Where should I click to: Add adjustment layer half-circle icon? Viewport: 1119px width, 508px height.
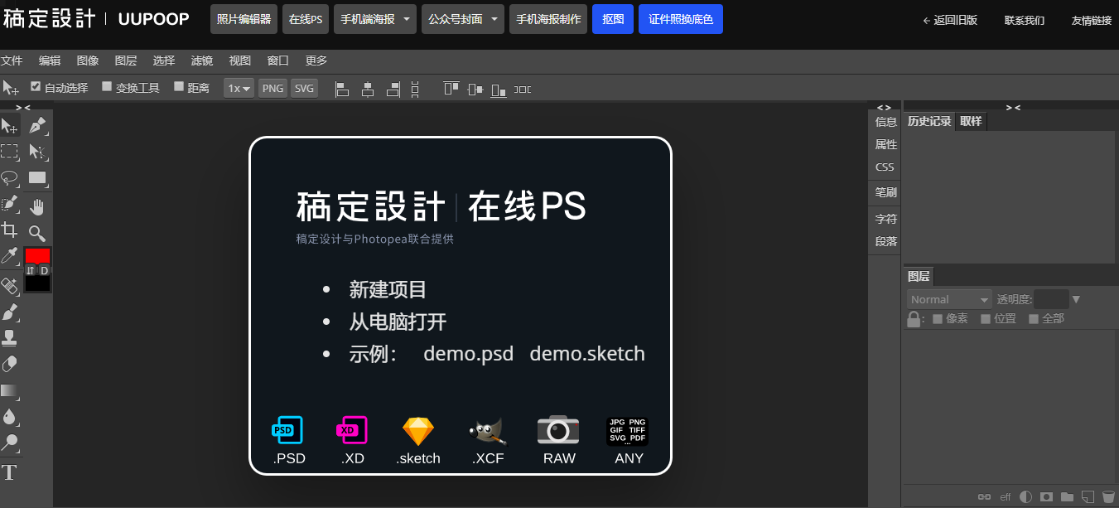pyautogui.click(x=1026, y=496)
